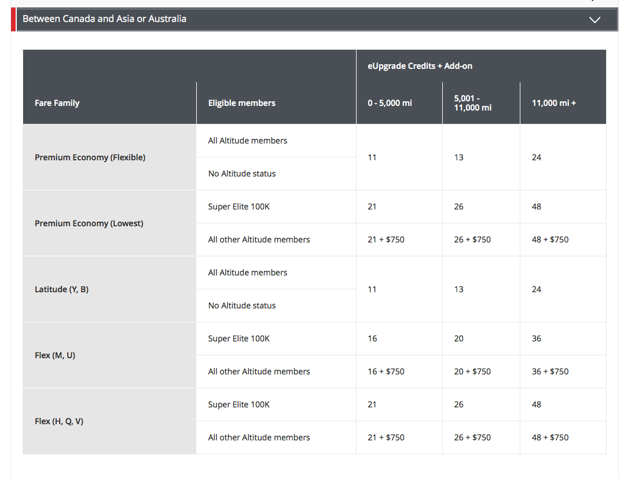Screen dimensions: 624x478
Task: Click the "36 + $750" cell
Action: pos(550,372)
